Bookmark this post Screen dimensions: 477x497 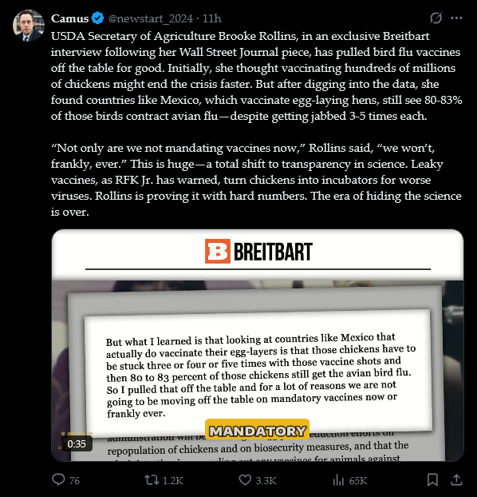pyautogui.click(x=432, y=480)
